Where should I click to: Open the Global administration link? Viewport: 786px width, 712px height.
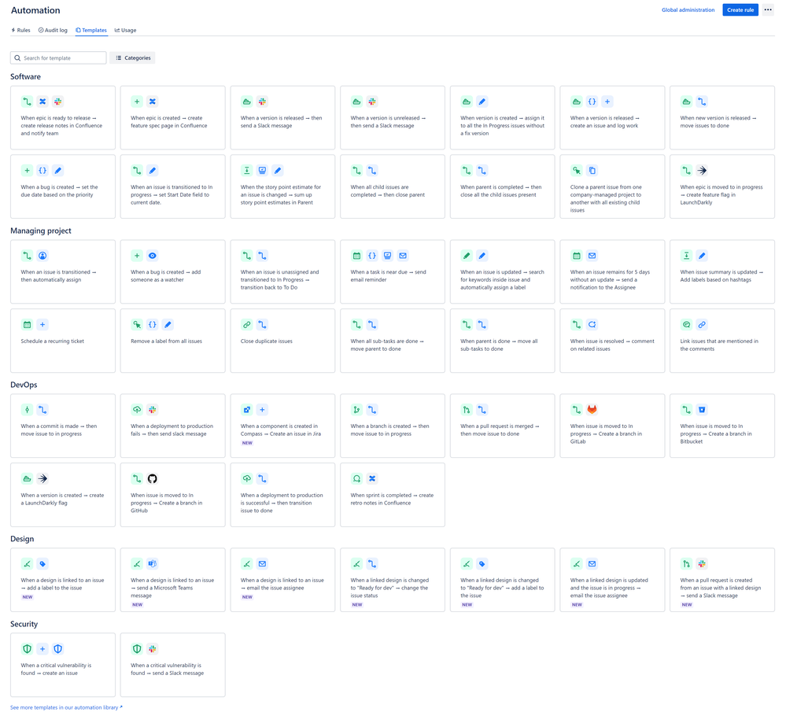click(x=688, y=9)
